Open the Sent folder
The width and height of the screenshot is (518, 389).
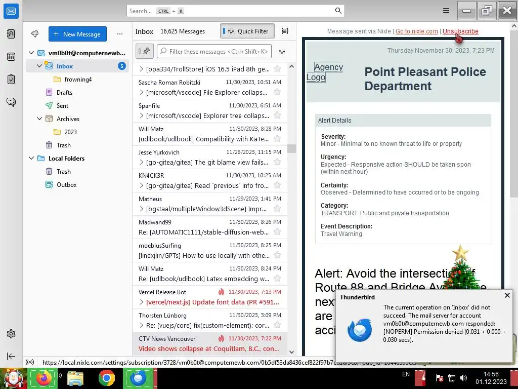(x=77, y=105)
